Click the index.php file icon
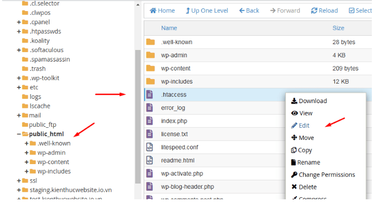 [149, 121]
